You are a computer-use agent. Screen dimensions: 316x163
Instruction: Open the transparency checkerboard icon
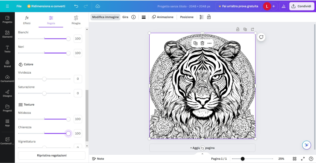(202, 17)
